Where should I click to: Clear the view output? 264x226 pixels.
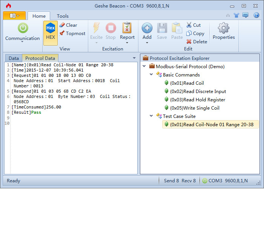click(x=68, y=25)
